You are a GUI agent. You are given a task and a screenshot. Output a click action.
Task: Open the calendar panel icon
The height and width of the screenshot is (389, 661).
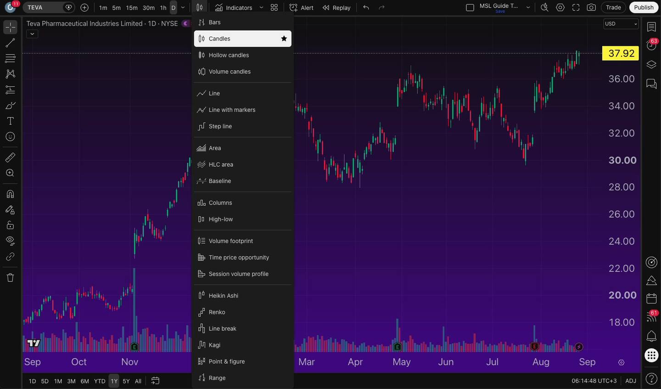651,299
